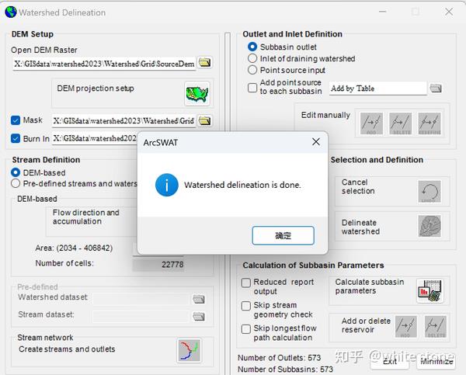Click the Burn In path field
Screen dimensions: 466x375
tap(95, 138)
